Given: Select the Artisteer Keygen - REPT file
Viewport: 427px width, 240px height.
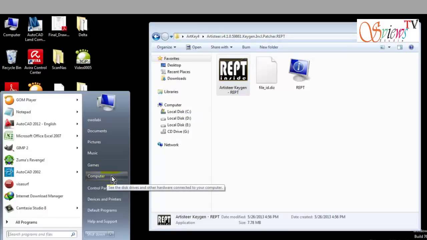Looking at the screenshot, I should [x=233, y=76].
